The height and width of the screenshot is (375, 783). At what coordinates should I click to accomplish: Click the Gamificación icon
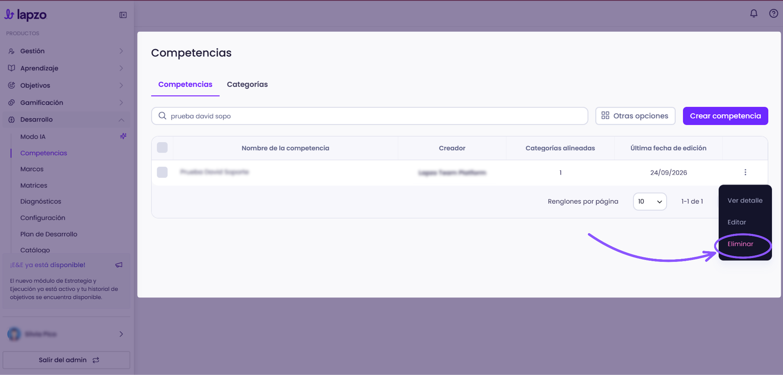click(x=11, y=102)
